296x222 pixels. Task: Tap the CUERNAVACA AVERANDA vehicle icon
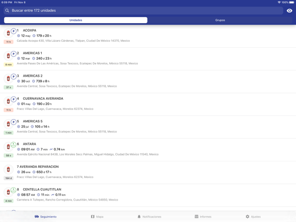point(8,101)
